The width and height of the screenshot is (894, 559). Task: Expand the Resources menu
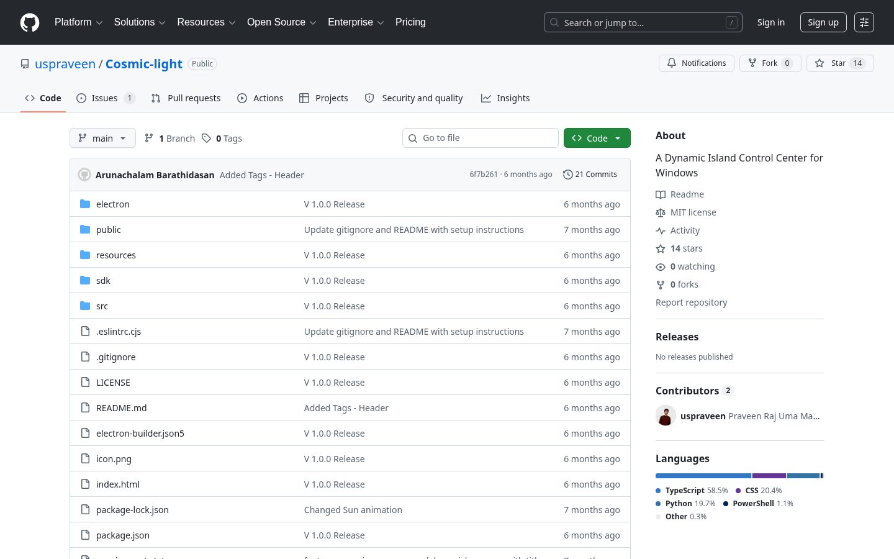(x=206, y=22)
